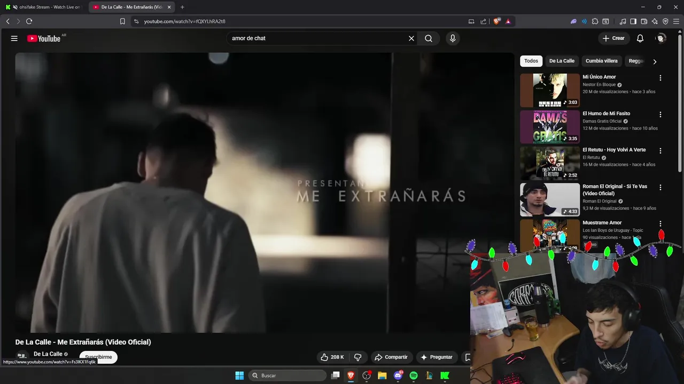Open the Extensions puzzle icon
684x384 pixels.
[595, 21]
